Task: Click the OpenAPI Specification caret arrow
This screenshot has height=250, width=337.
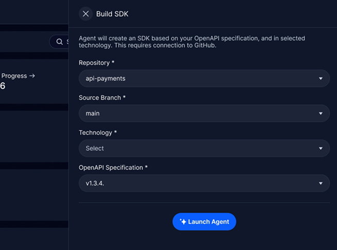Action: [321, 183]
